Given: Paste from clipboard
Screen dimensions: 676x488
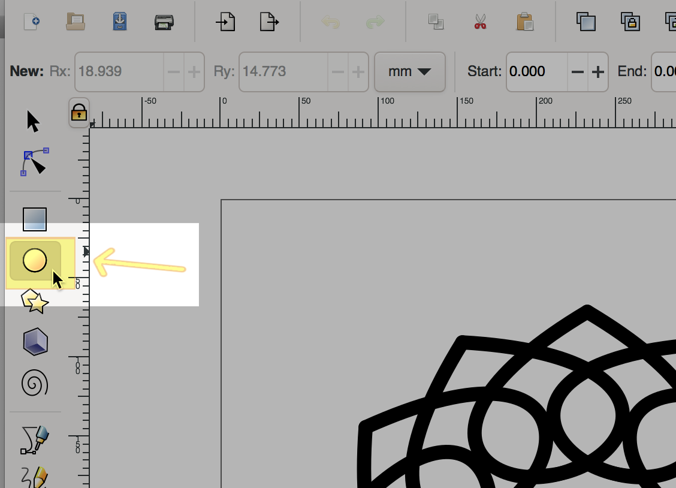Looking at the screenshot, I should [x=524, y=22].
